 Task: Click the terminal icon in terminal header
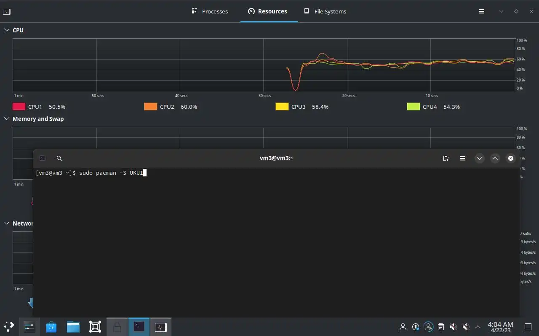click(43, 158)
